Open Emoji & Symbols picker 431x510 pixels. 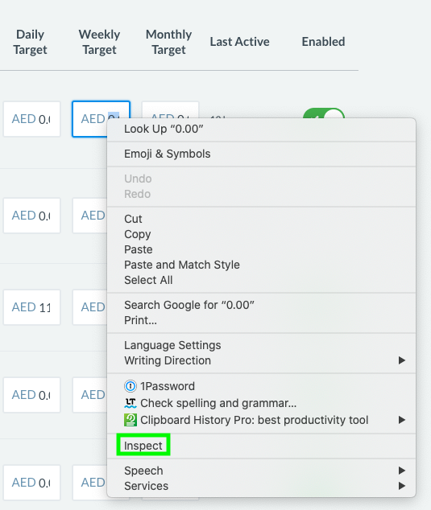tap(167, 154)
